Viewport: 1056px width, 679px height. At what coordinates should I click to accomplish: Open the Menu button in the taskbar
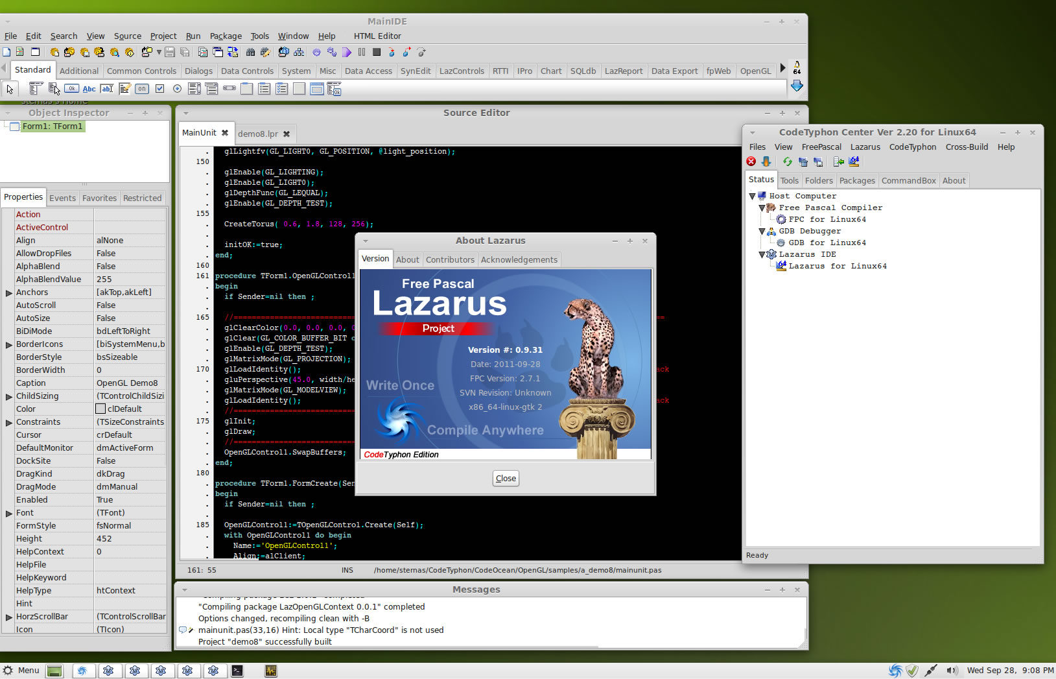tap(21, 671)
